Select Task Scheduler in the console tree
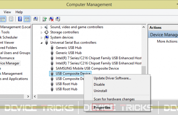The height and width of the screenshot is (115, 178). click(x=9, y=37)
